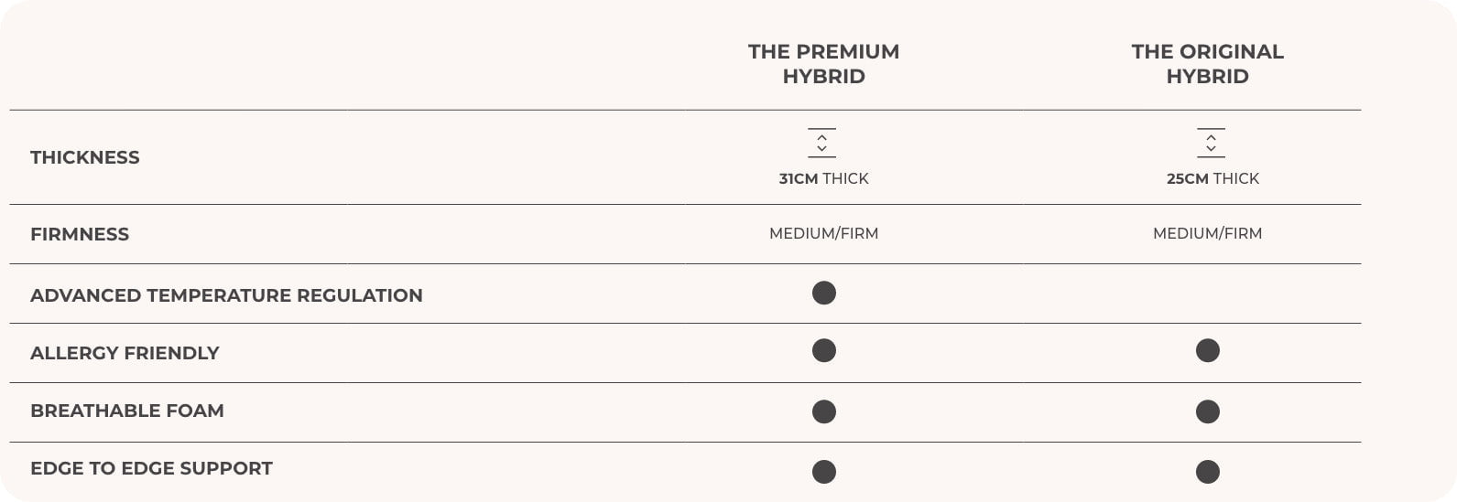Screen dimensions: 1457x502
Task: Select The Original Hybrid column header
Action: 1207,64
